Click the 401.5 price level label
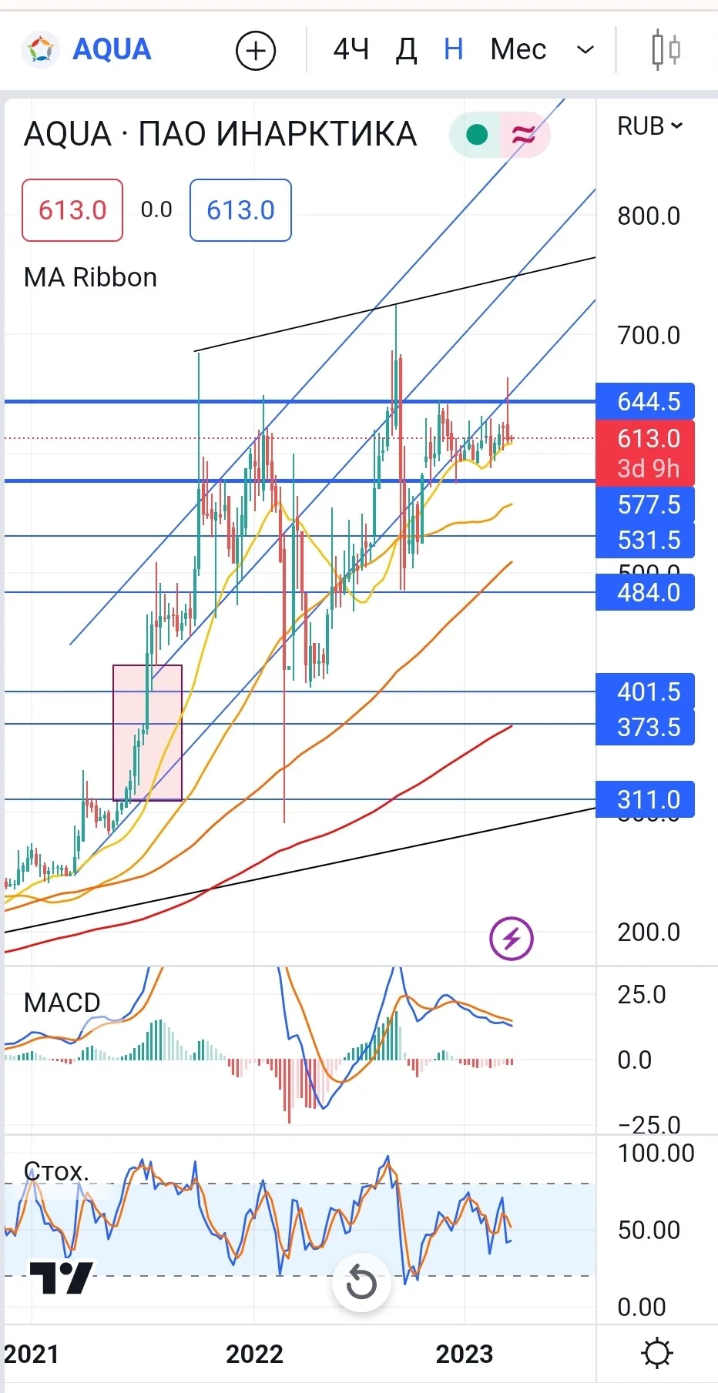 tap(646, 691)
